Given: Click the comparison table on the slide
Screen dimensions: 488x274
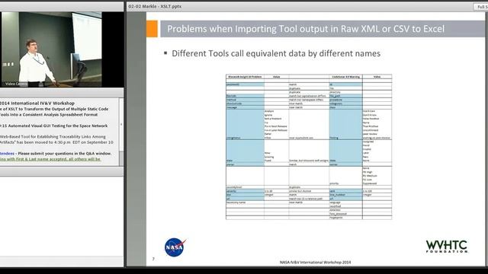Looking at the screenshot, I should (309, 147).
